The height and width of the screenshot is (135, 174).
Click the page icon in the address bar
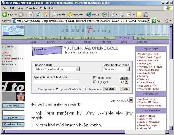pos(14,21)
